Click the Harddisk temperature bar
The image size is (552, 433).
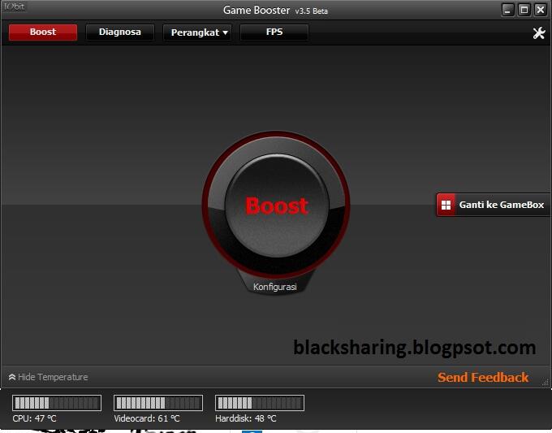pyautogui.click(x=260, y=403)
